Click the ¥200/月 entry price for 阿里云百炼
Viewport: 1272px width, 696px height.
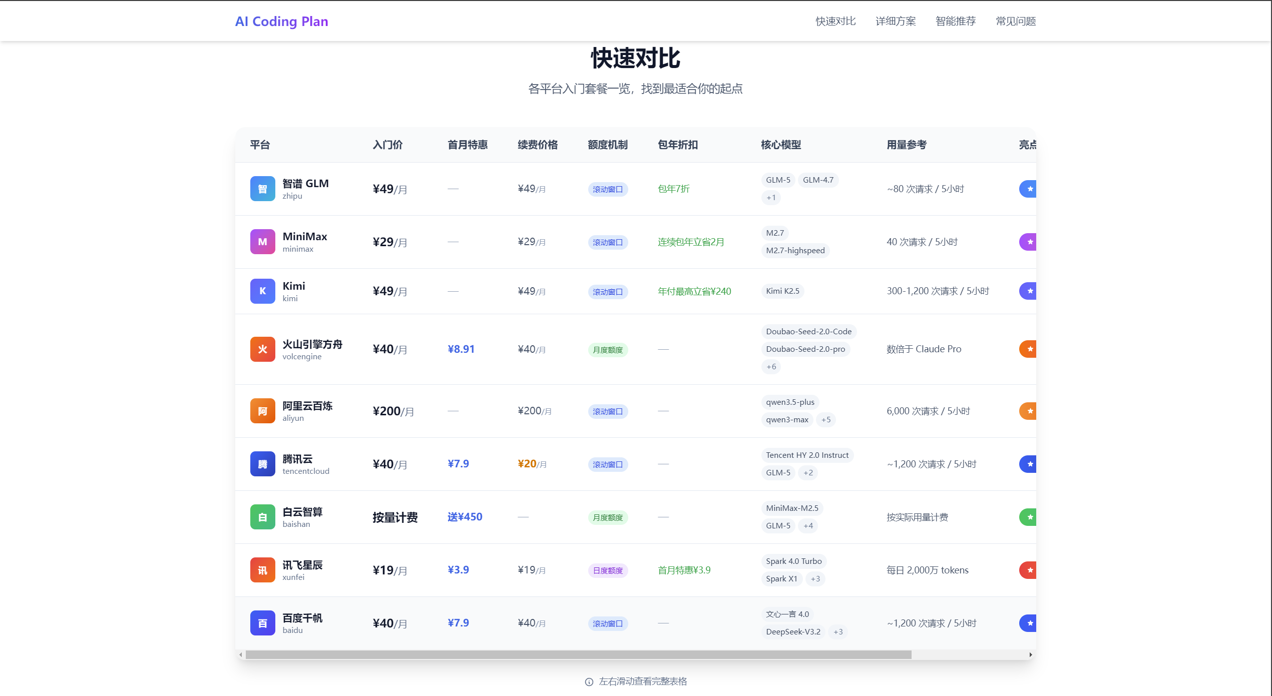(x=393, y=411)
